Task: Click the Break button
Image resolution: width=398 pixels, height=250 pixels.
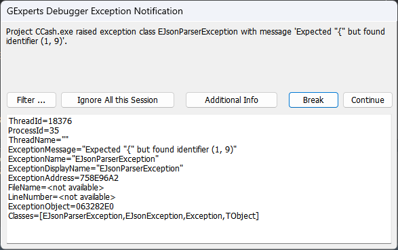Action: coord(313,100)
